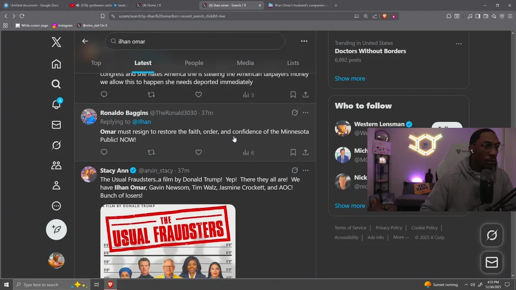Click Brave Shields lion icon
516x290 pixels.
pyautogui.click(x=384, y=16)
